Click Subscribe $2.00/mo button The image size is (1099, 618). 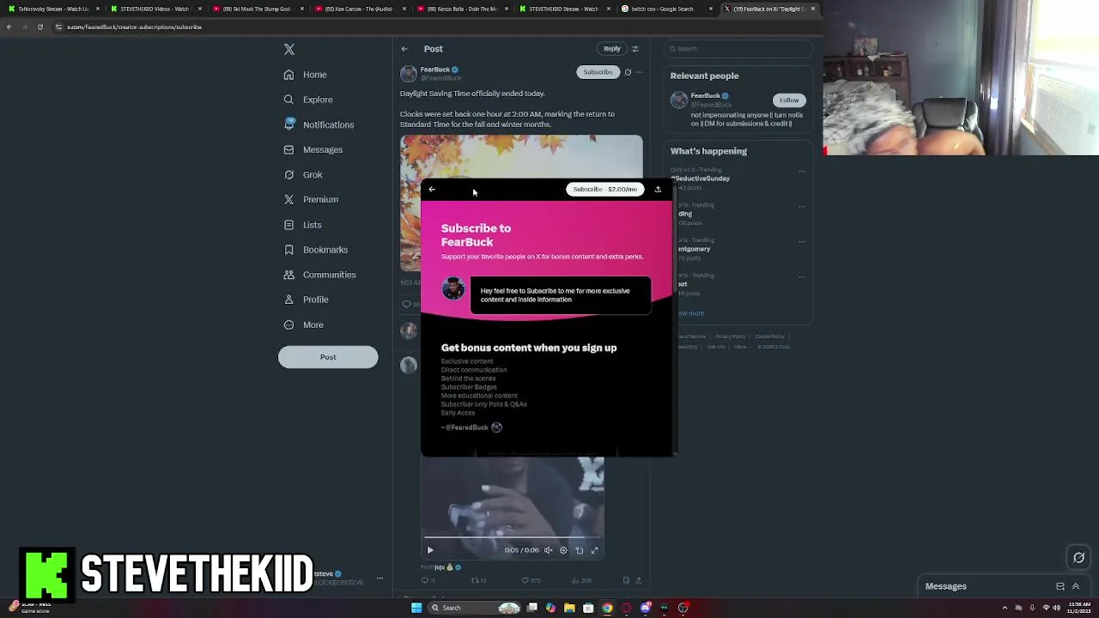tap(604, 189)
